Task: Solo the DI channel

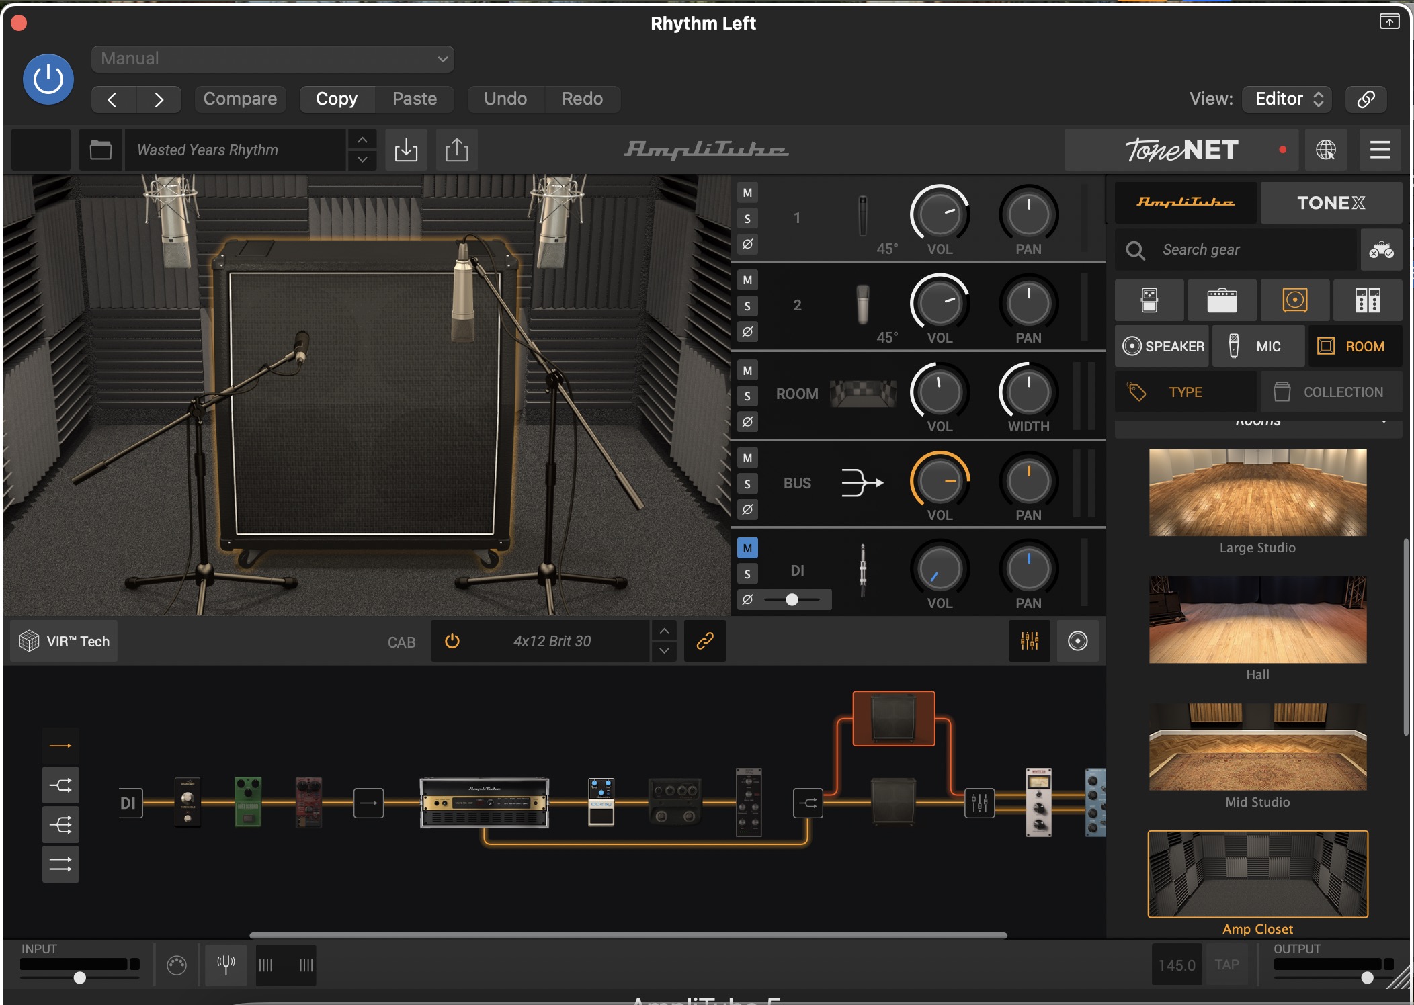Action: point(747,574)
